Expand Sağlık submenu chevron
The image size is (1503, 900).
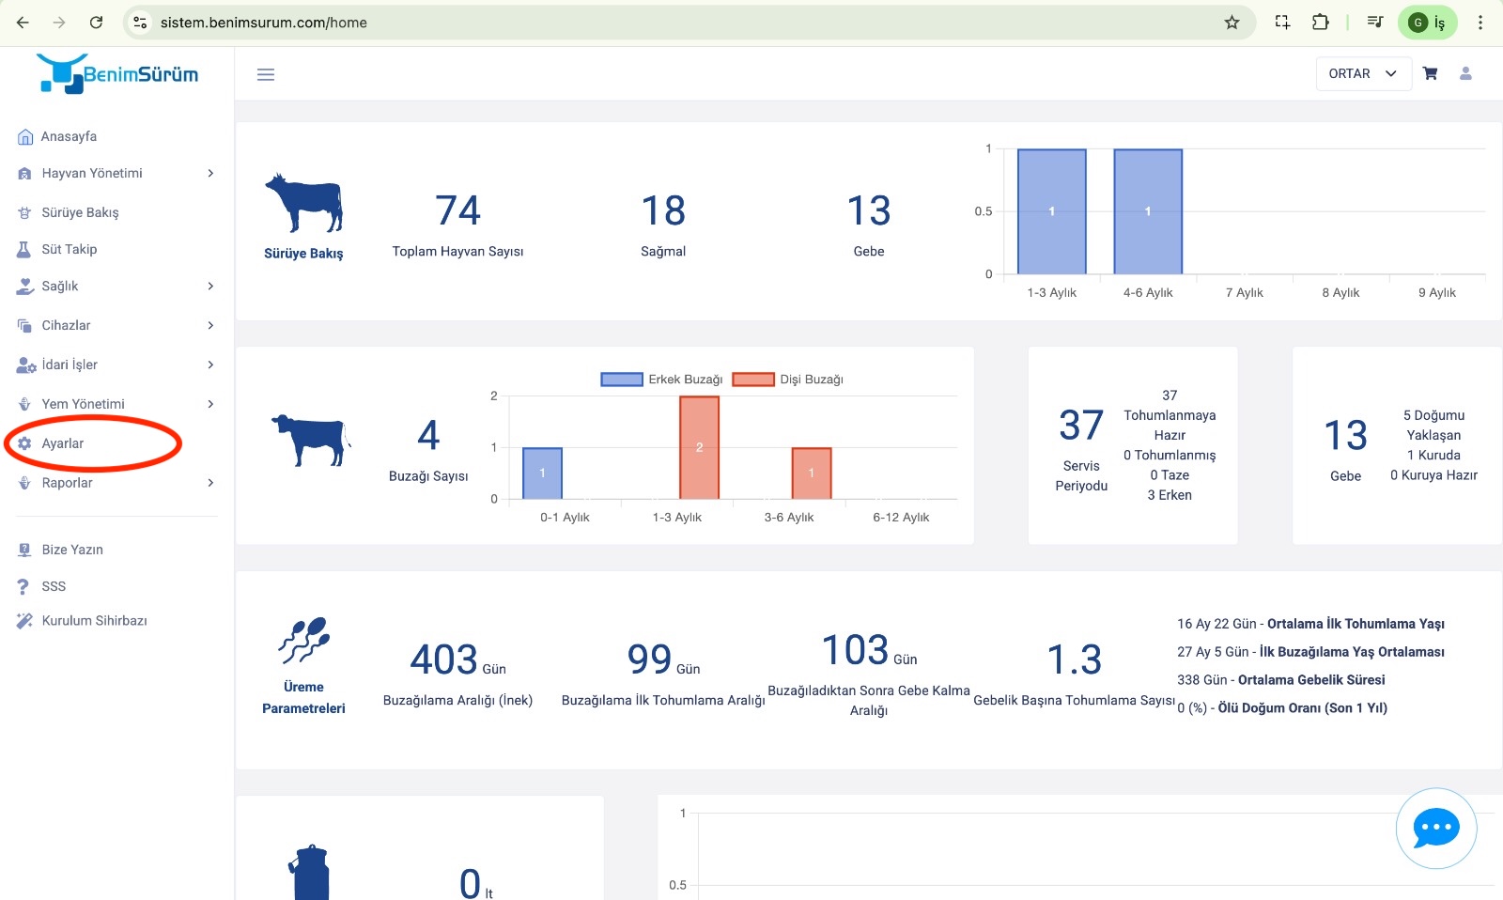pos(210,286)
